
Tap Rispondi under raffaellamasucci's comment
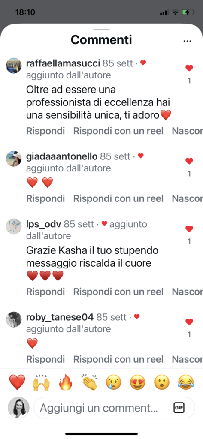[45, 131]
